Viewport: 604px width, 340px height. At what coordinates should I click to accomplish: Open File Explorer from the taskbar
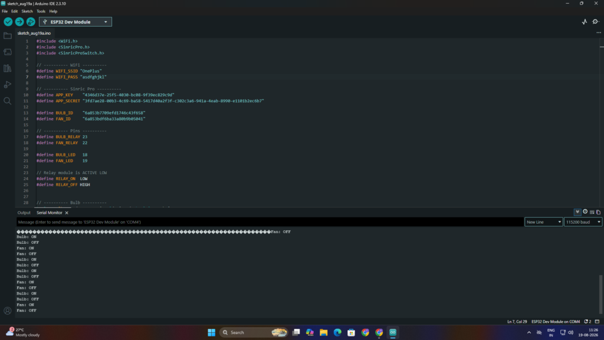pos(324,332)
